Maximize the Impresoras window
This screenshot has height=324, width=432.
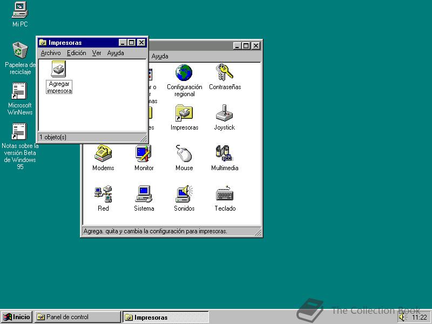pyautogui.click(x=131, y=43)
